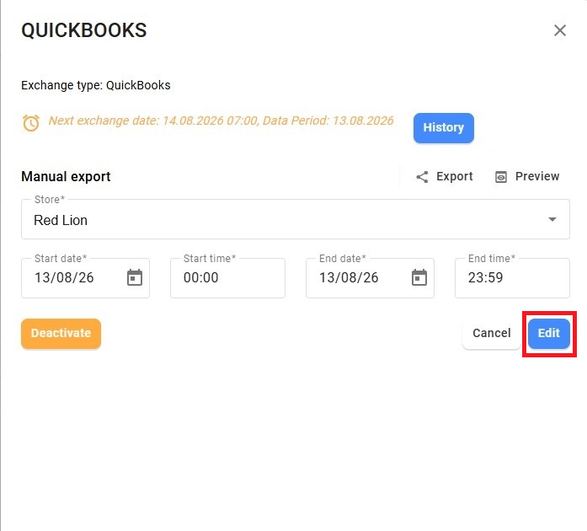The width and height of the screenshot is (587, 531).
Task: Expand the Store dropdown arrow
Action: coord(552,219)
